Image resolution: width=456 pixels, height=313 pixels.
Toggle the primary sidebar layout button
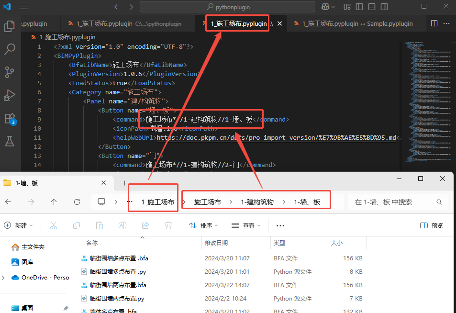tap(359, 7)
